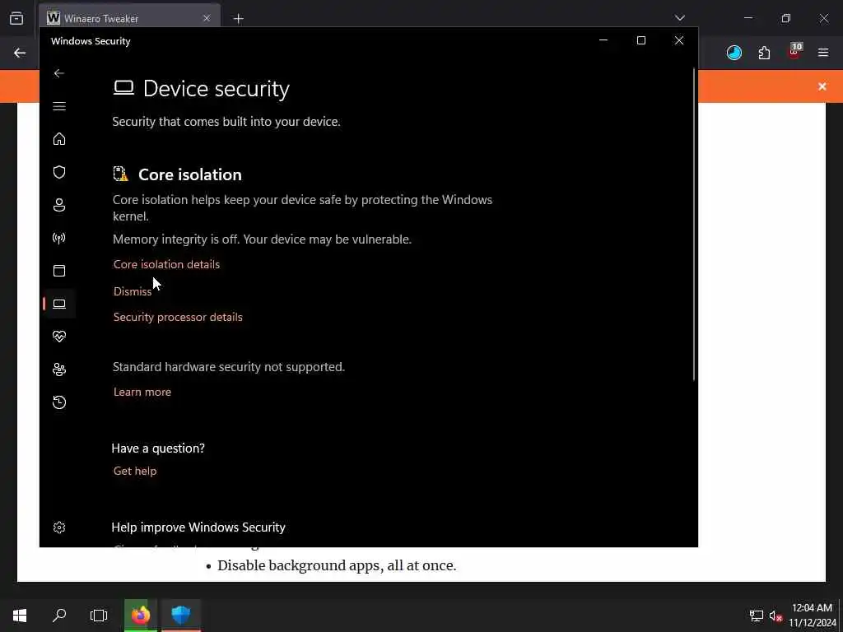The image size is (843, 632).
Task: Click the Core isolation heading
Action: coord(190,174)
